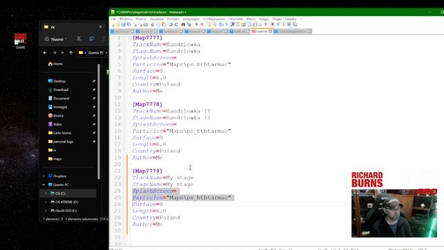Click the Zoom In toolbar icon

[x=197, y=25]
